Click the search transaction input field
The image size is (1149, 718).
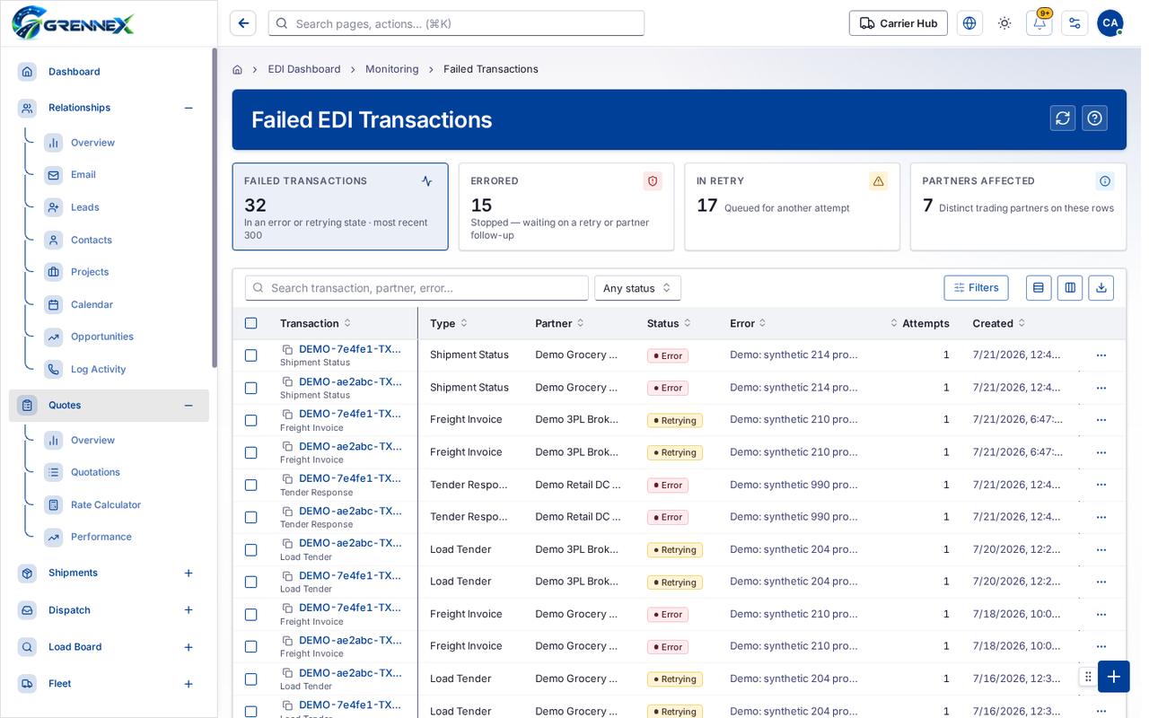pos(417,288)
